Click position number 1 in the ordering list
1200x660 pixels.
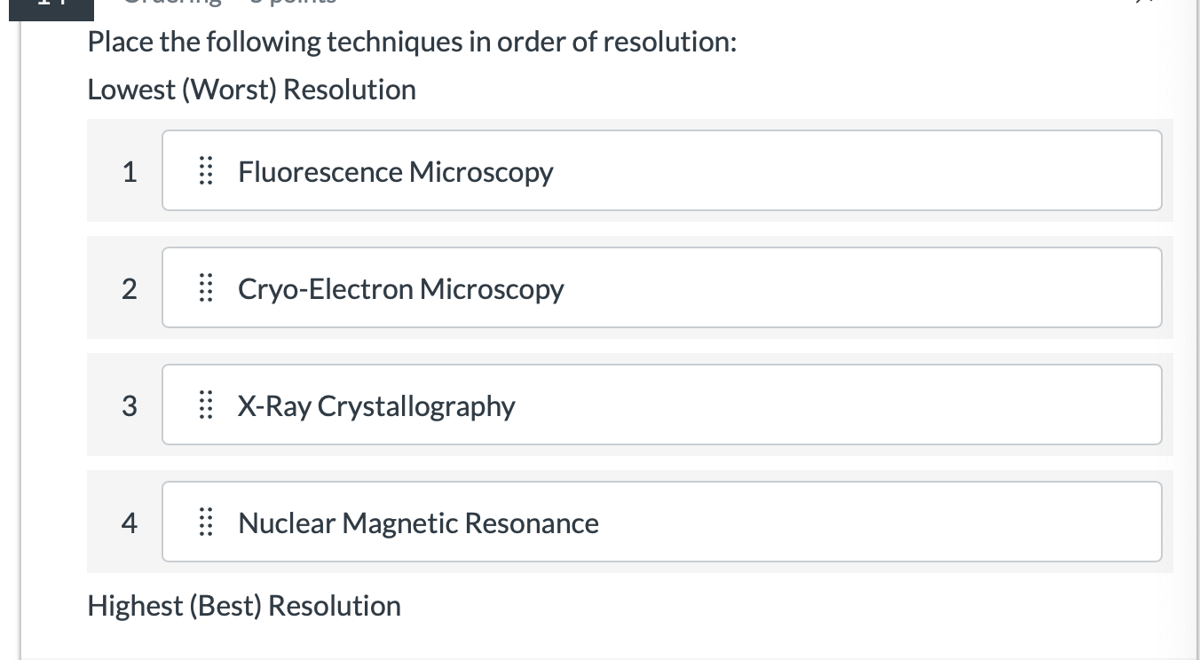(x=129, y=170)
